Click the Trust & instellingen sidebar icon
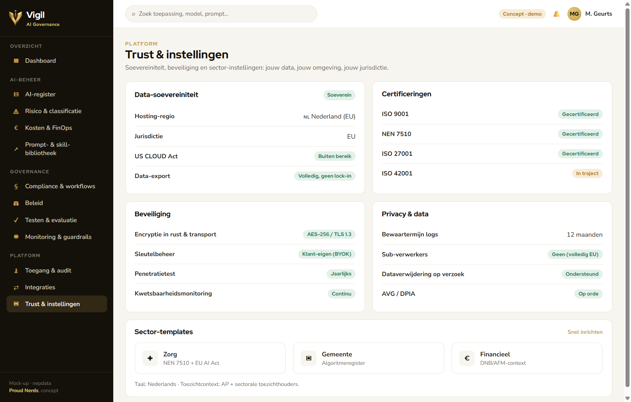 [x=16, y=304]
